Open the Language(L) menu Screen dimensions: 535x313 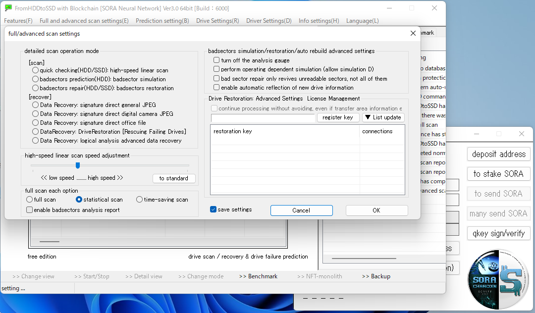362,21
